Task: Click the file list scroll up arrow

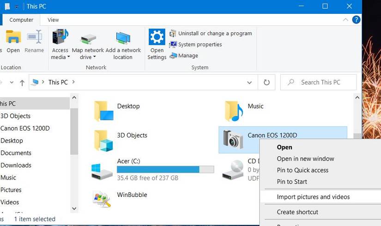Action: pyautogui.click(x=357, y=98)
